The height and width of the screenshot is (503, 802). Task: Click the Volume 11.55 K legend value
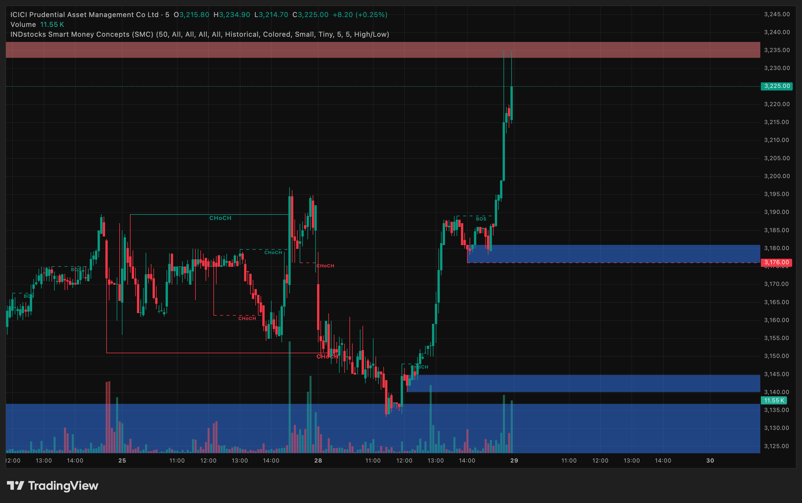click(x=52, y=25)
